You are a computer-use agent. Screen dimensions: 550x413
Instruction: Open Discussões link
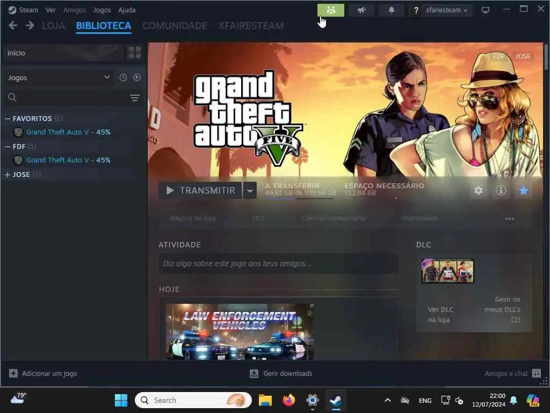coord(420,218)
